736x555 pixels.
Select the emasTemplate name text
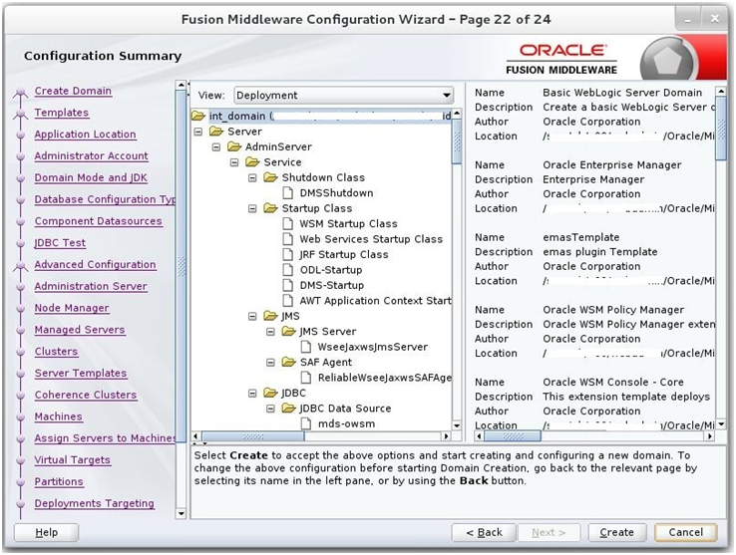pos(581,237)
